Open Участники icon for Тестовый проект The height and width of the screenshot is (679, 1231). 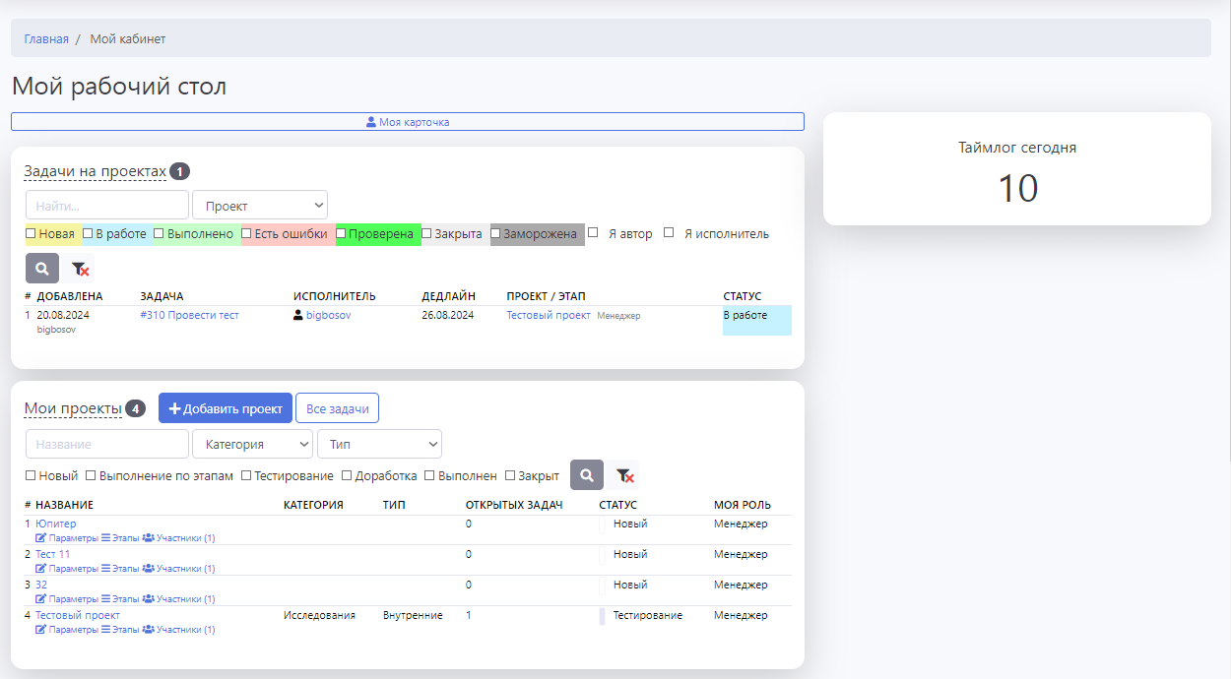(148, 630)
